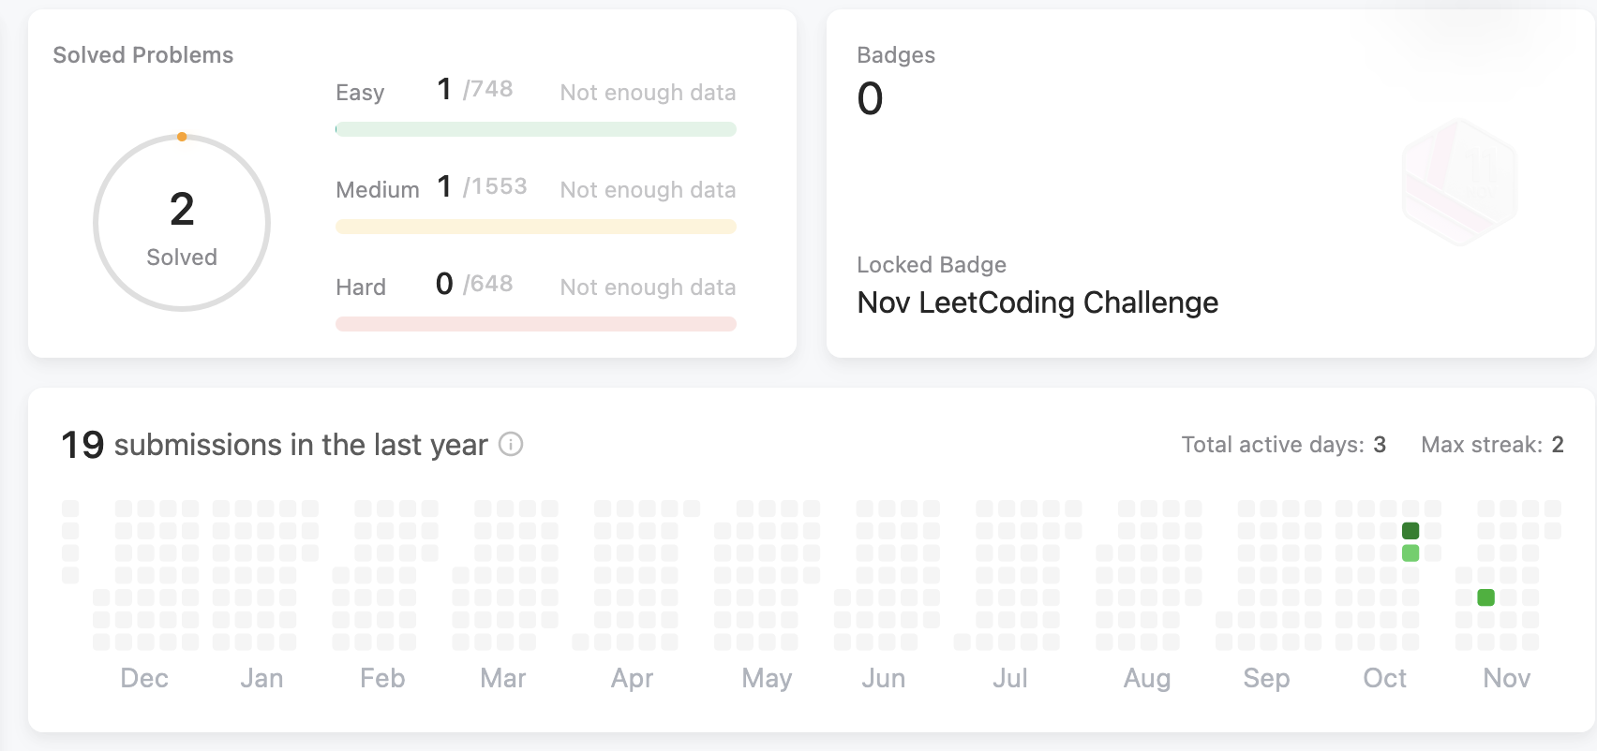Click the Solved Problems heading
The width and height of the screenshot is (1597, 751).
point(143,55)
